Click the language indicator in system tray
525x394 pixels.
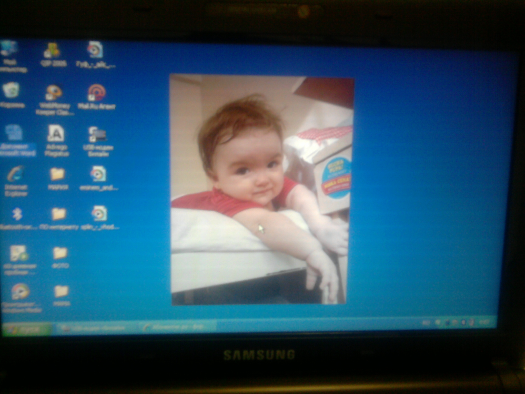pos(426,323)
